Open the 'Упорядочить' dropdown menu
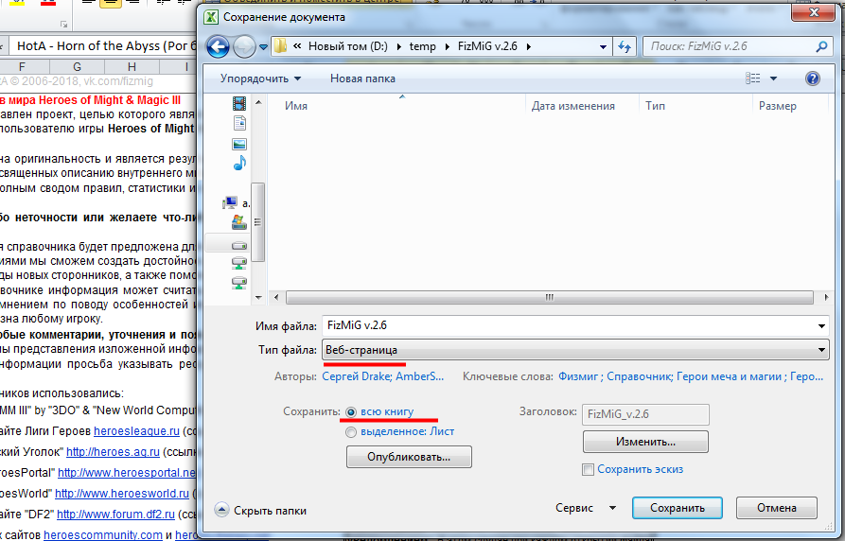 260,79
